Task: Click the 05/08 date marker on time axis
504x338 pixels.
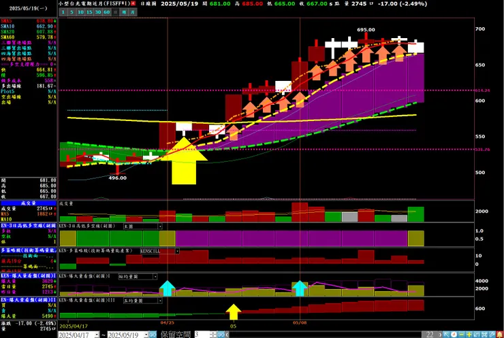Action: [x=300, y=322]
